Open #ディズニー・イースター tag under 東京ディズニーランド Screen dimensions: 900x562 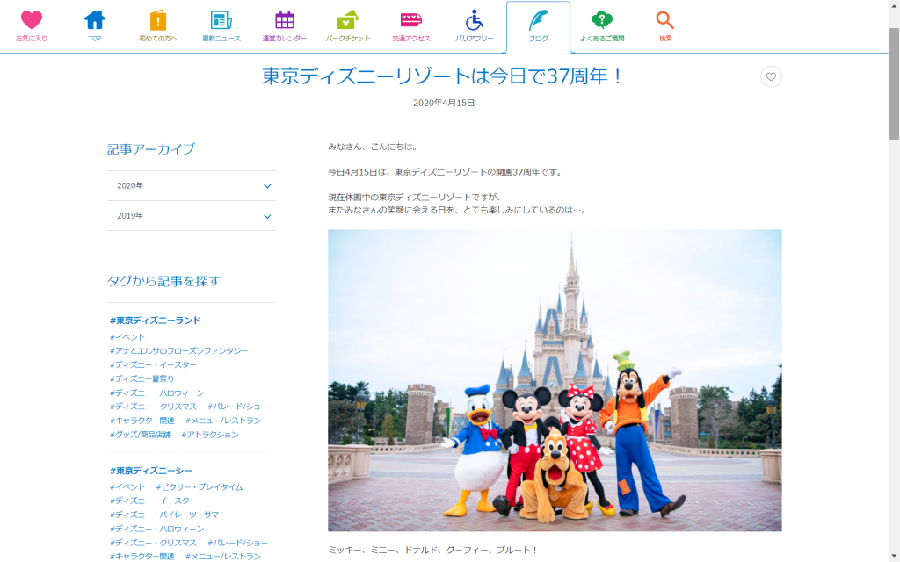tap(153, 364)
